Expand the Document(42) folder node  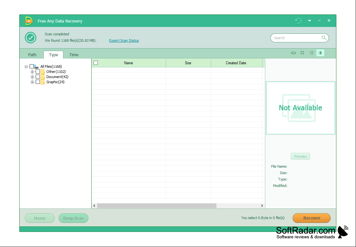click(32, 77)
